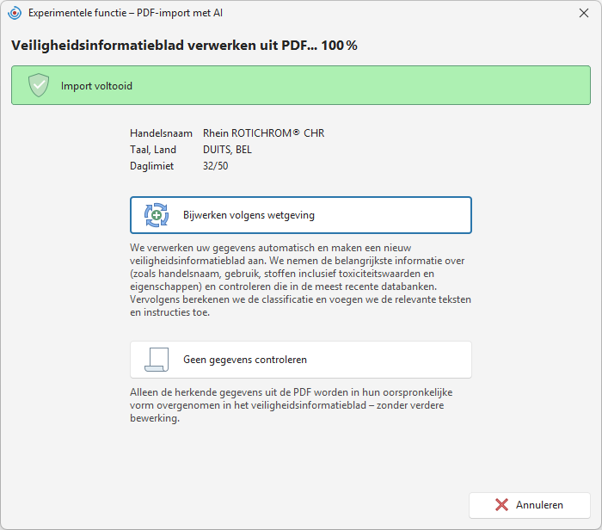This screenshot has width=602, height=530.
Task: Click the title text Experimentele functie – PDF-import met AI
Action: click(x=126, y=13)
